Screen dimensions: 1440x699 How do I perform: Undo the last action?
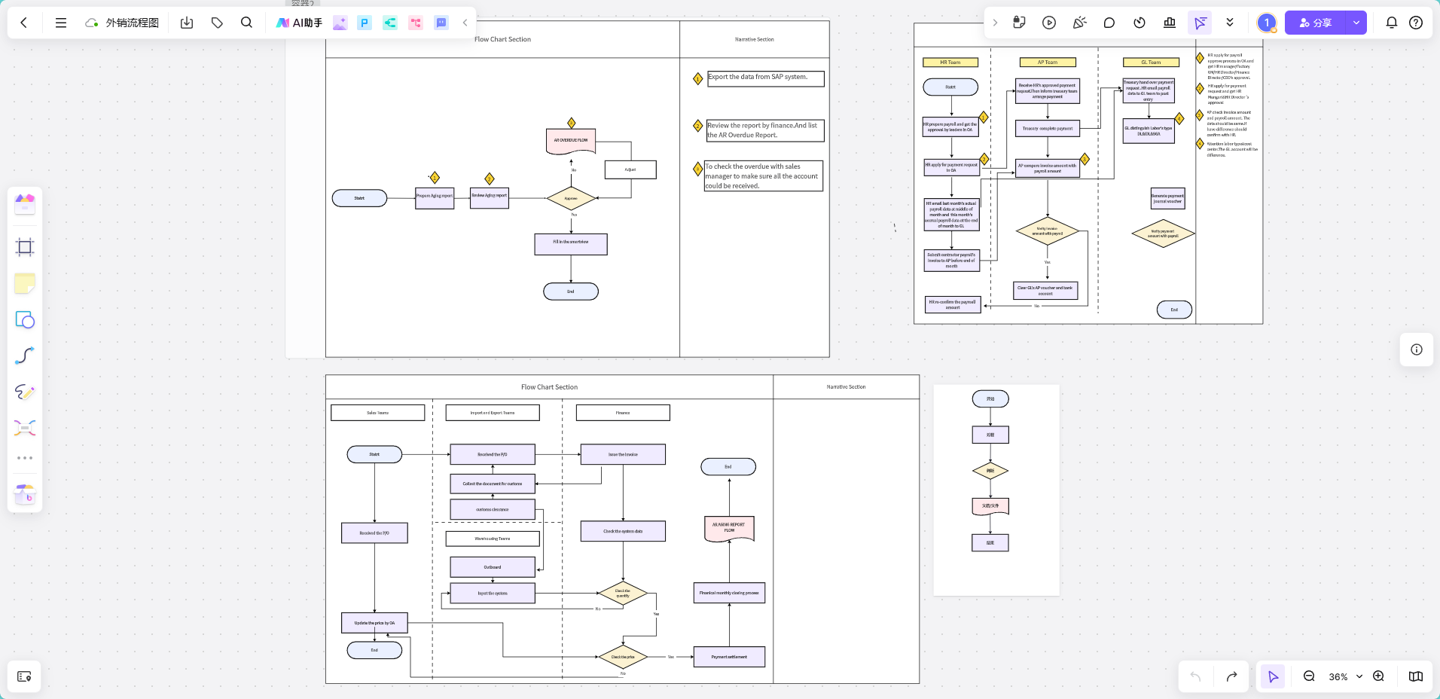tap(1195, 676)
